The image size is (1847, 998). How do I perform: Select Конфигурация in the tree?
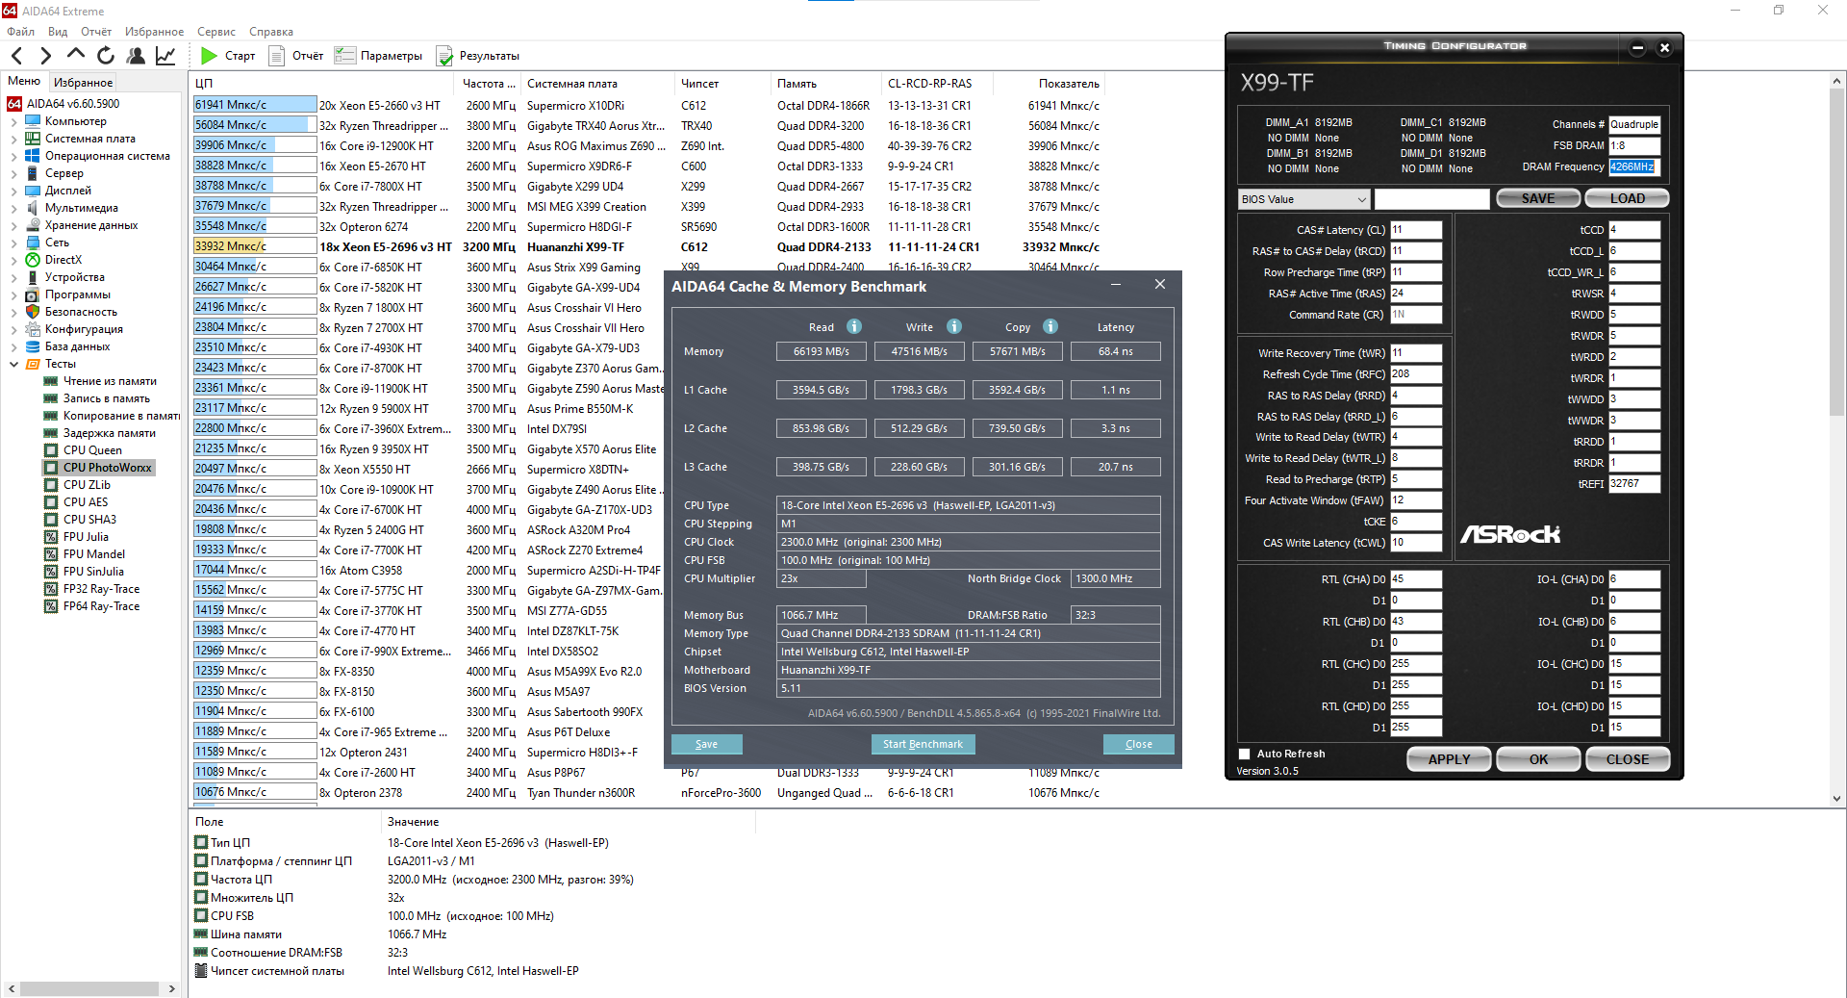84,329
